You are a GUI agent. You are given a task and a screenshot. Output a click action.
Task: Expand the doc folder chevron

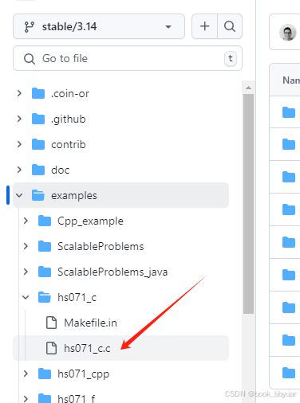[19, 170]
